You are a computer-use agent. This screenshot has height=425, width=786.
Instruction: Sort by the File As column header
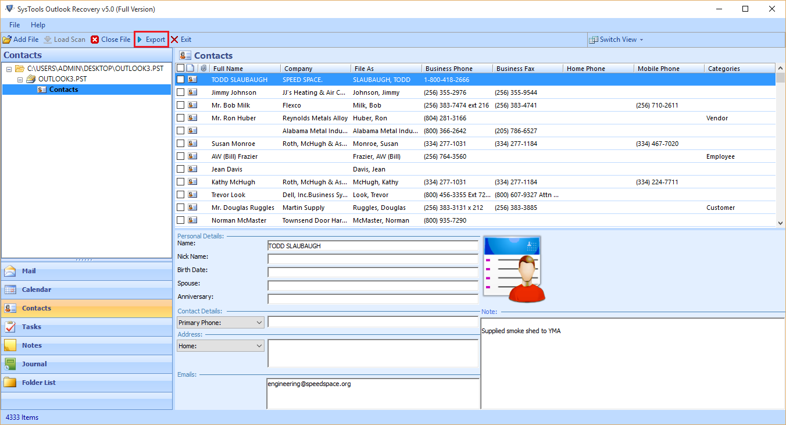pos(387,69)
